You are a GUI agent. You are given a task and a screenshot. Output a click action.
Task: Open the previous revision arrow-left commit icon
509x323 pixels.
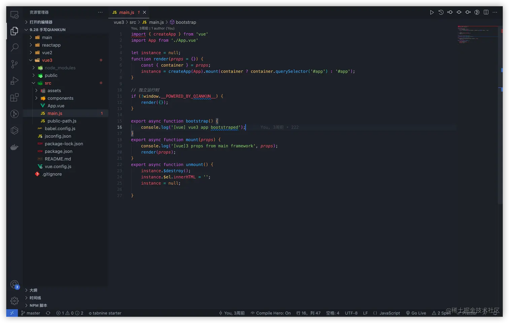click(x=450, y=12)
